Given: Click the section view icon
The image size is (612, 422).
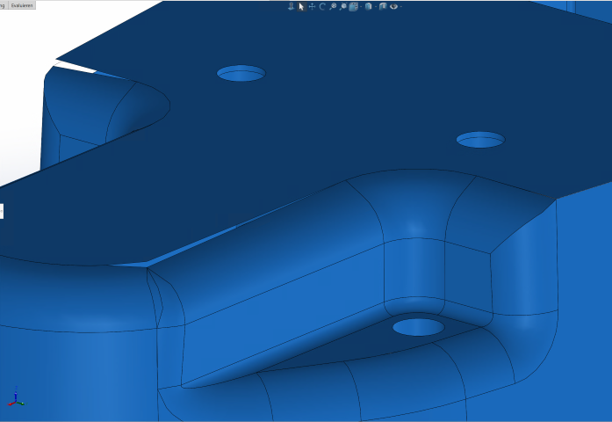Looking at the screenshot, I should tap(383, 6).
